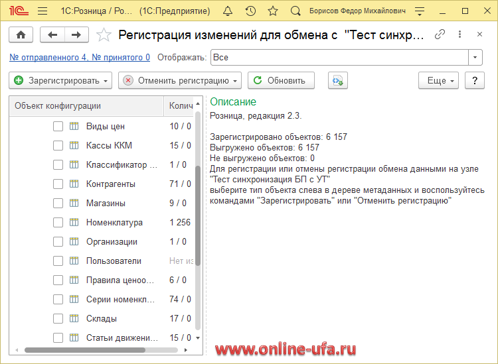Click vertical scrollbar thumb in object list
Viewport: 498px width, 364px height.
pyautogui.click(x=198, y=215)
